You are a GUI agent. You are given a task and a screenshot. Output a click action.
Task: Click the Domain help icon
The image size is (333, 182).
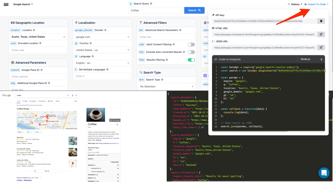point(105,30)
